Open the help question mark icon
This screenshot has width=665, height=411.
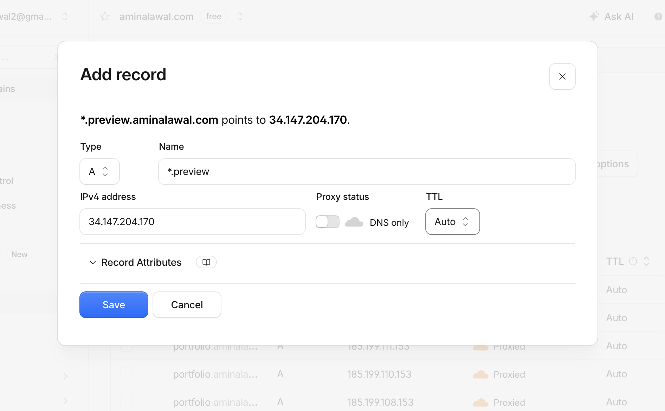coord(658,16)
